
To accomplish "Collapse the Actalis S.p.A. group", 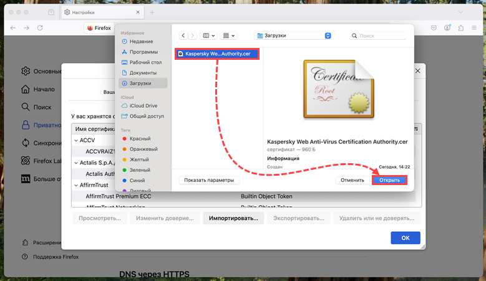I will click(76, 163).
